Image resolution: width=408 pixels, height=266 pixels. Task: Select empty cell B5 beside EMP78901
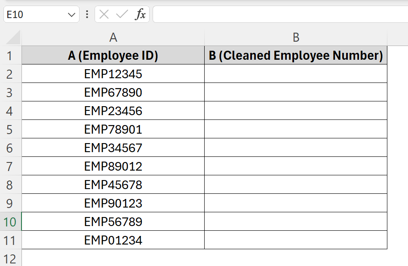pyautogui.click(x=296, y=129)
